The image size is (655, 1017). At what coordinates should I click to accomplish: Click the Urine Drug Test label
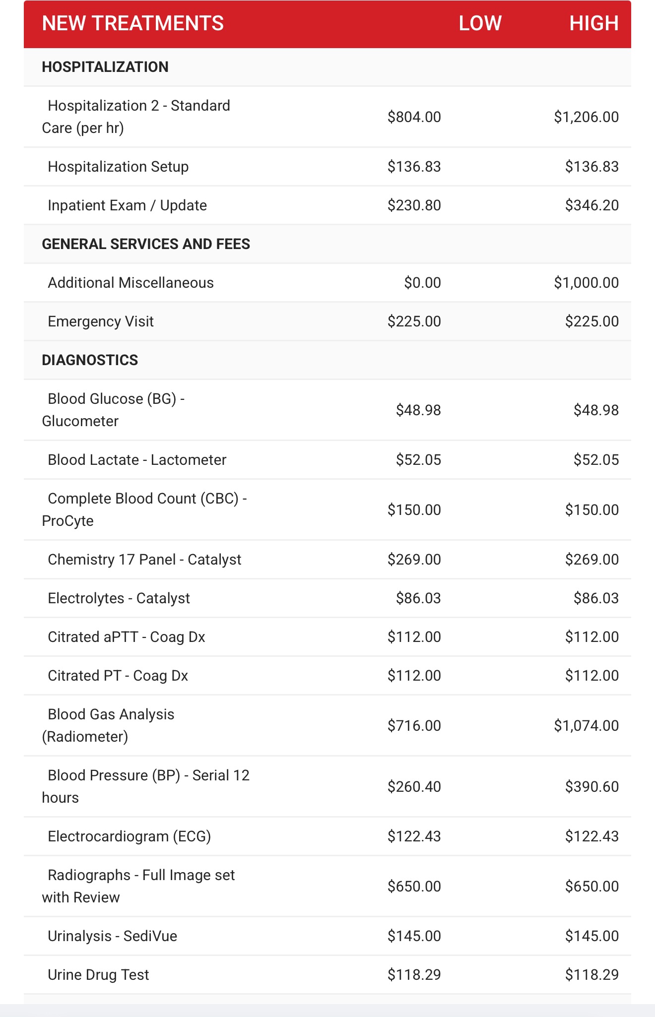98,975
